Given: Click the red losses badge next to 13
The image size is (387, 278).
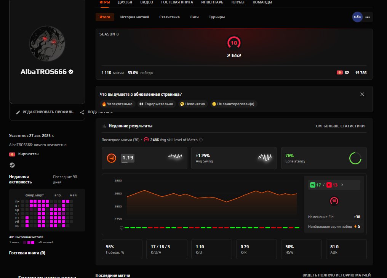Looking at the screenshot, I should (329, 185).
